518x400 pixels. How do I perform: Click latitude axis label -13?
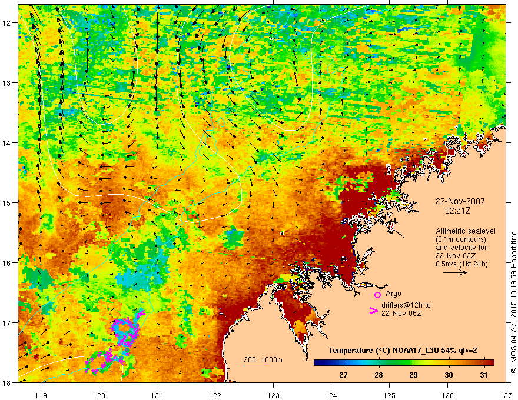click(6, 83)
